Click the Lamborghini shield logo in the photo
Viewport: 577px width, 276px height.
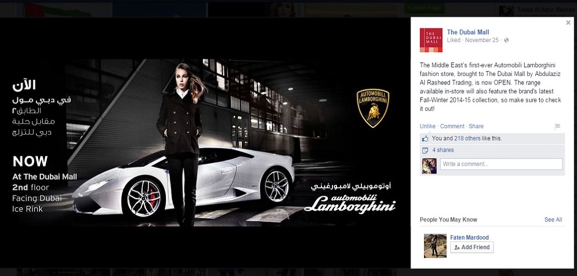pyautogui.click(x=373, y=108)
